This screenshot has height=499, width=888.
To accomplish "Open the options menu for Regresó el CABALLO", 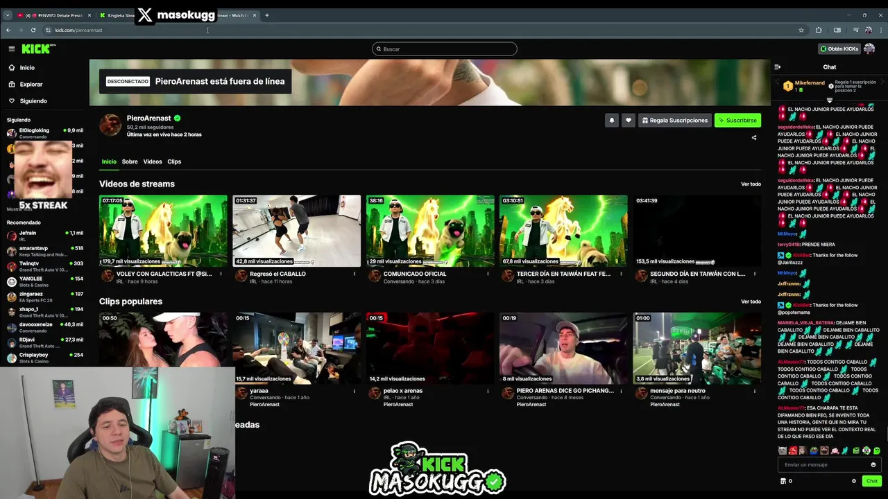I will click(355, 274).
